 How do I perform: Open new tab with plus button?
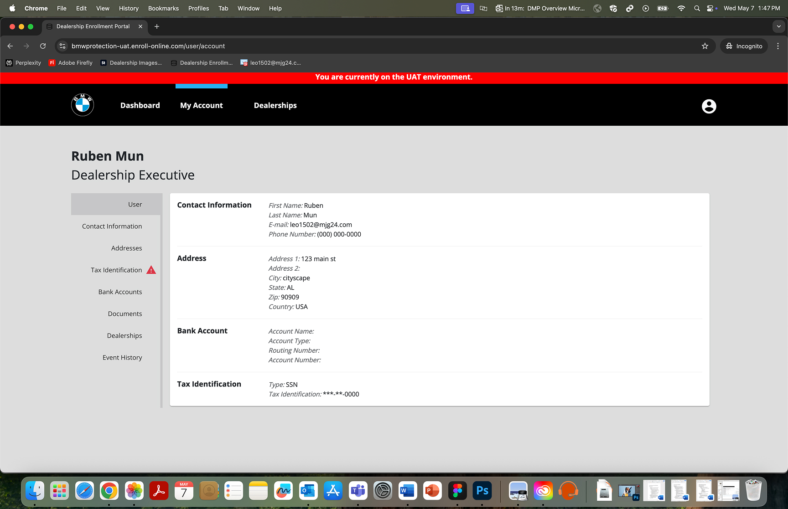click(x=157, y=26)
